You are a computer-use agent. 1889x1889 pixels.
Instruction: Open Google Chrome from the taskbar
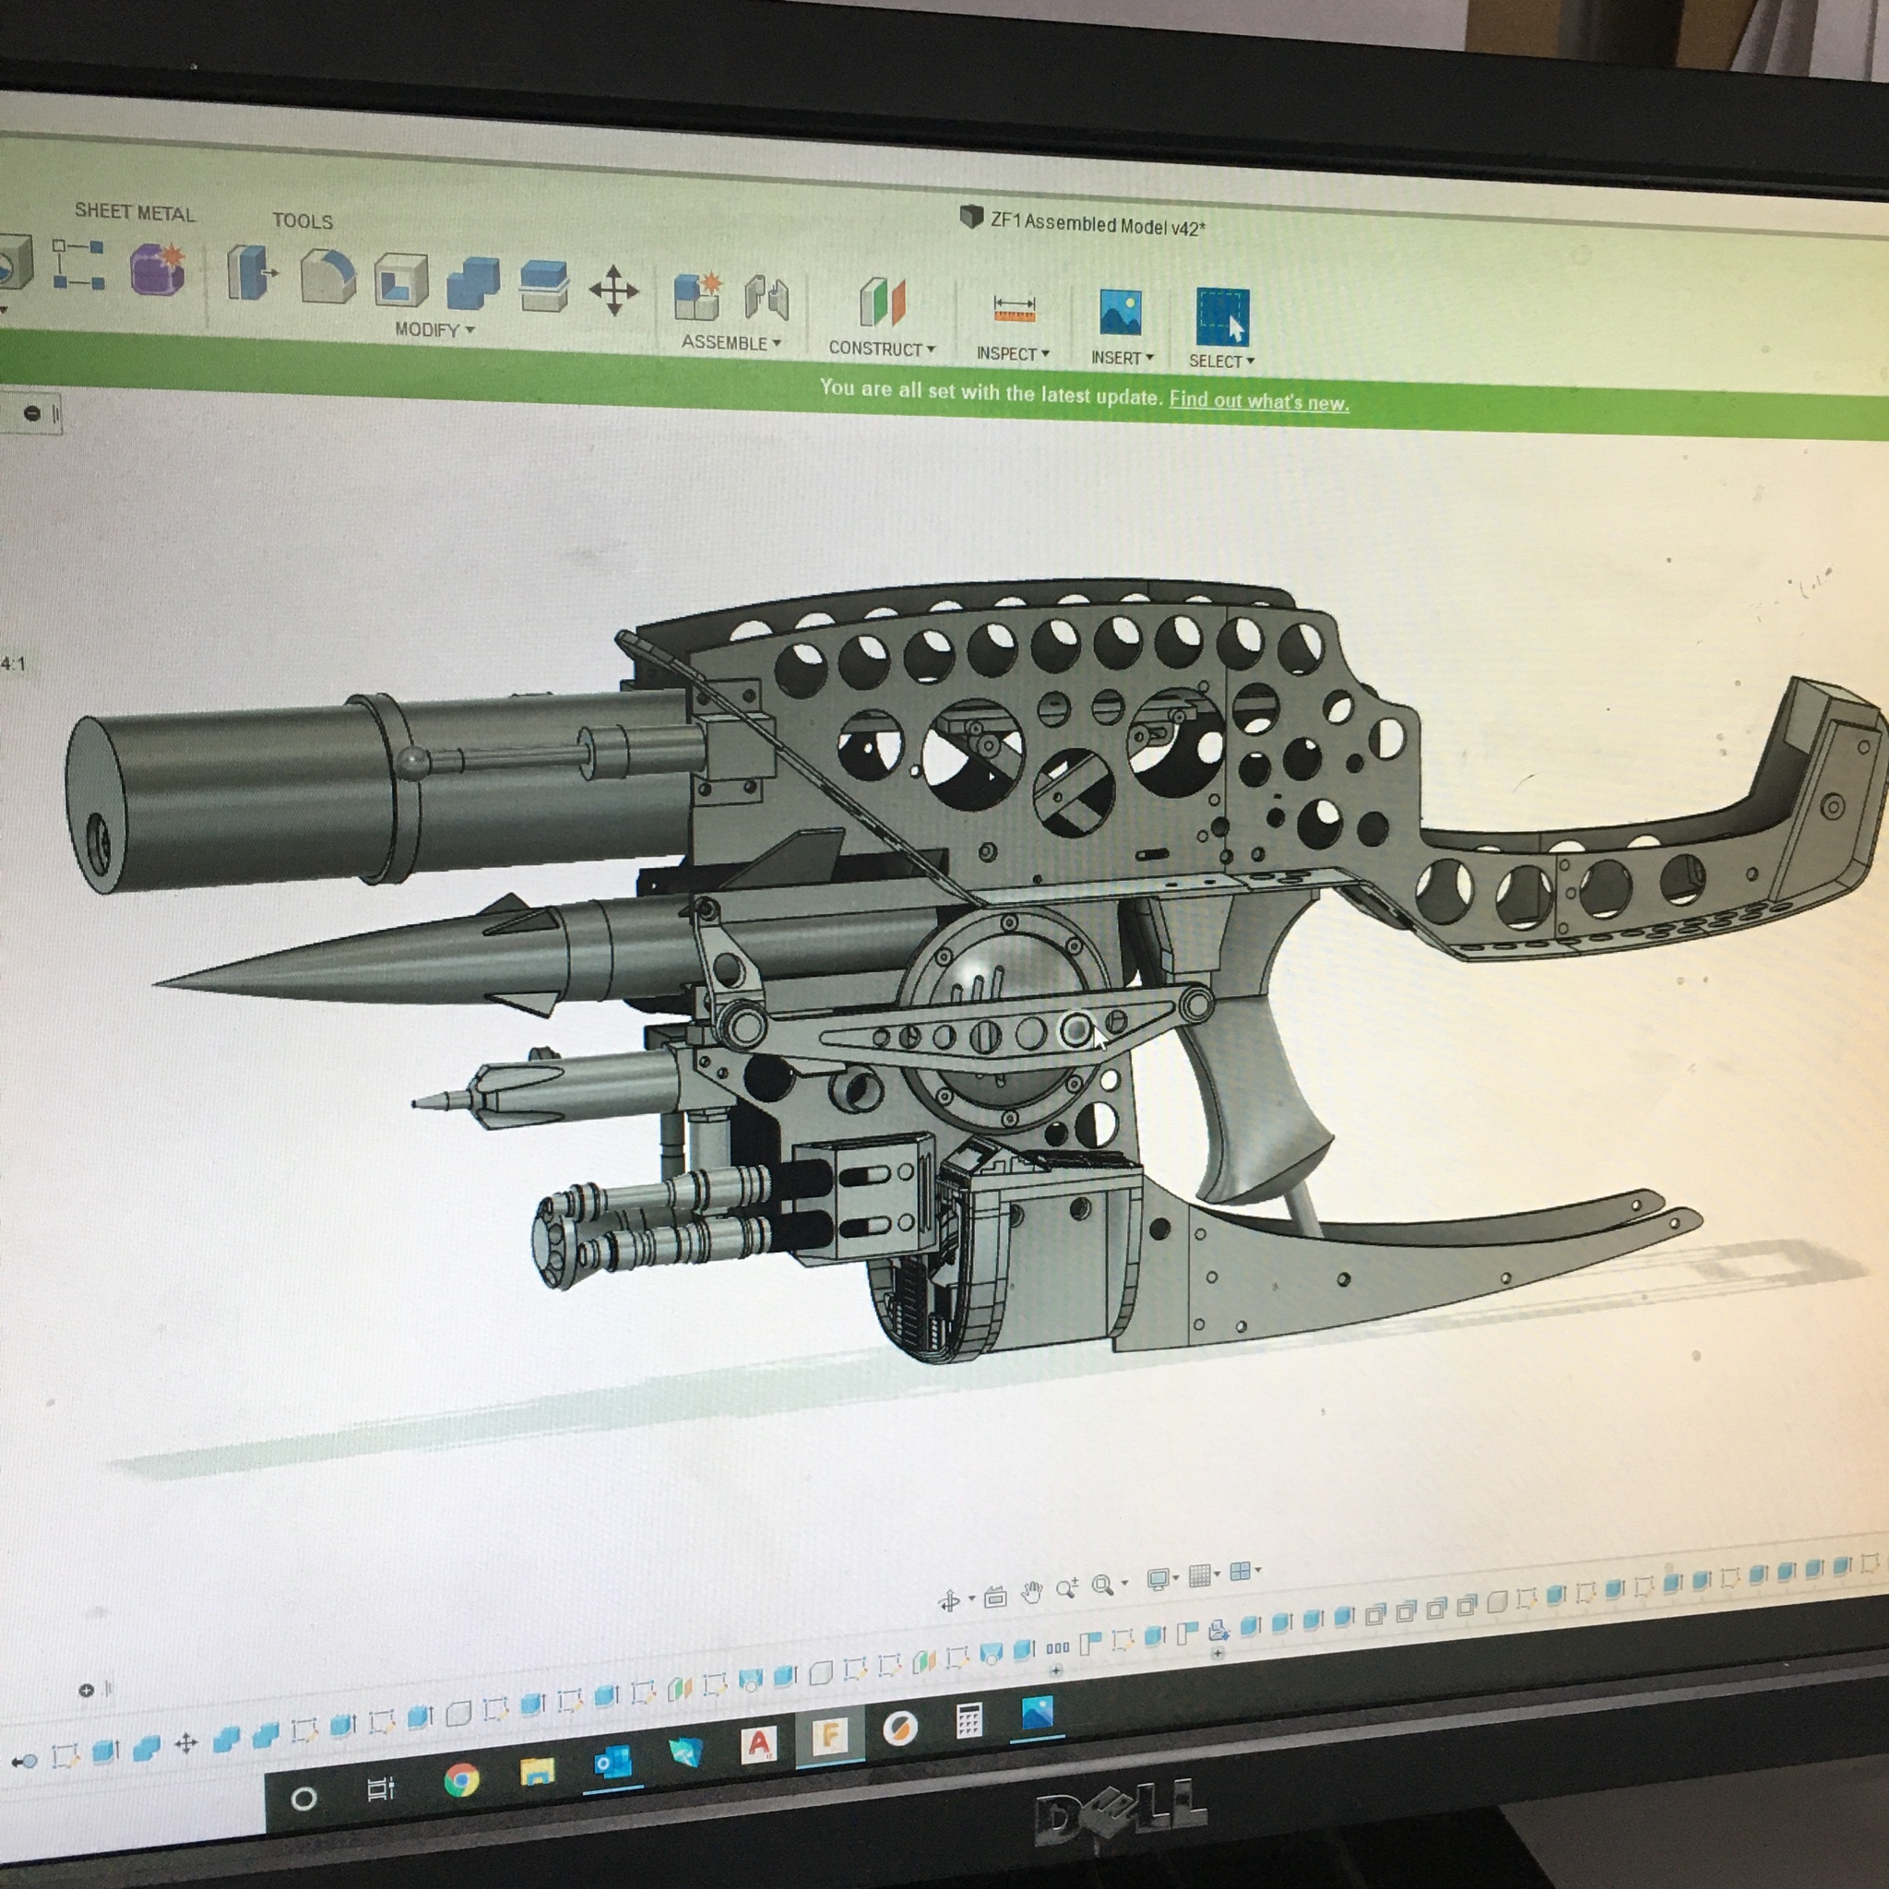click(x=460, y=1780)
